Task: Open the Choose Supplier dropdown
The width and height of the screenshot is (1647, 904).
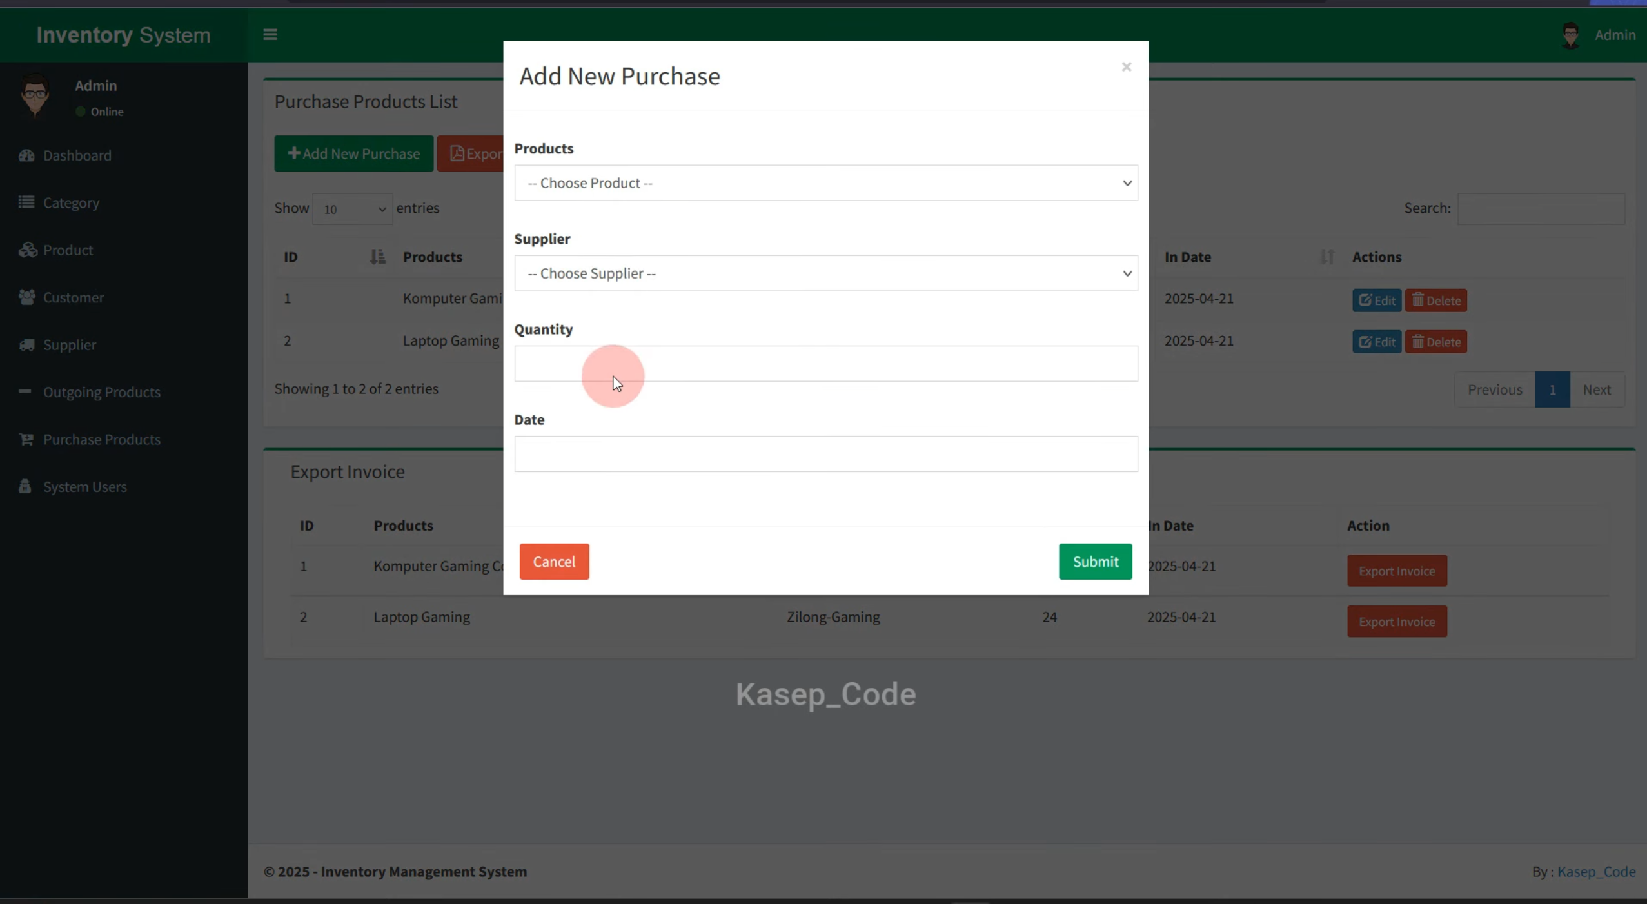Action: pyautogui.click(x=826, y=273)
